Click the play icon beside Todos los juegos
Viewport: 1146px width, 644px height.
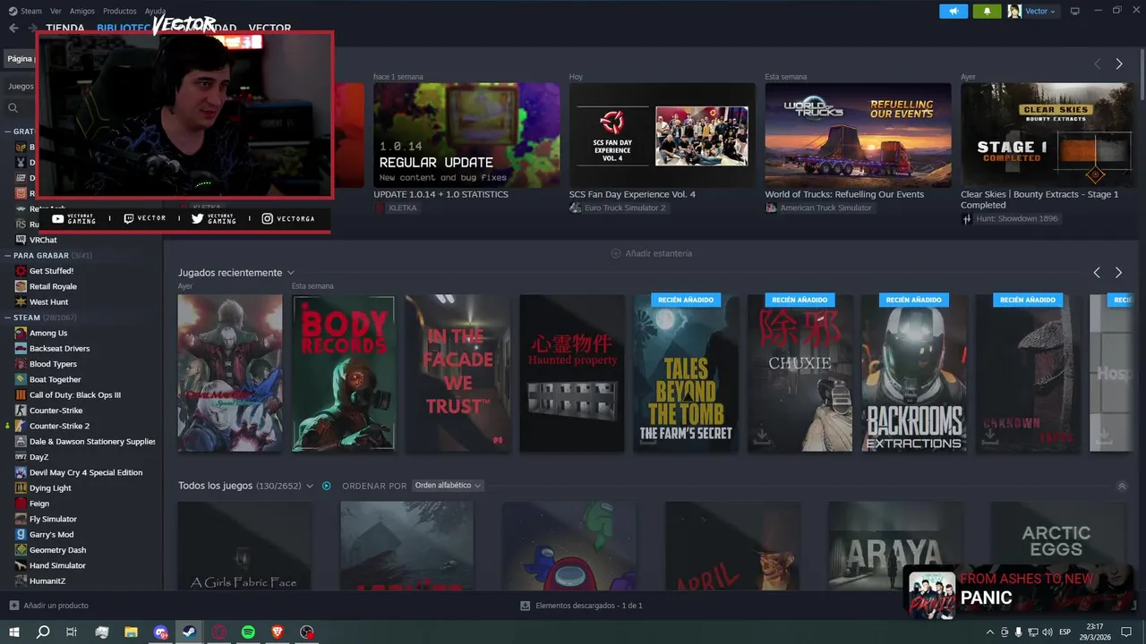[327, 486]
